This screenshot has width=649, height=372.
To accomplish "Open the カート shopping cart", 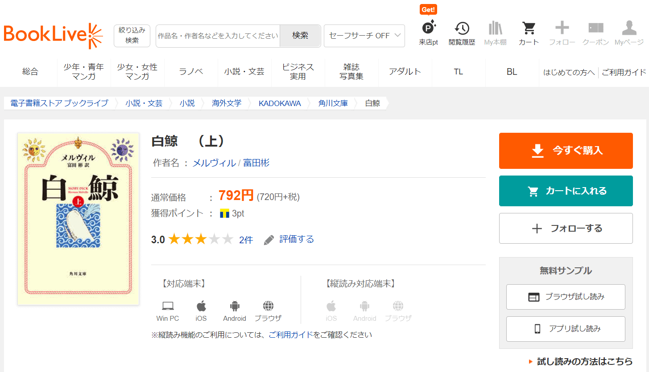I will click(x=529, y=29).
